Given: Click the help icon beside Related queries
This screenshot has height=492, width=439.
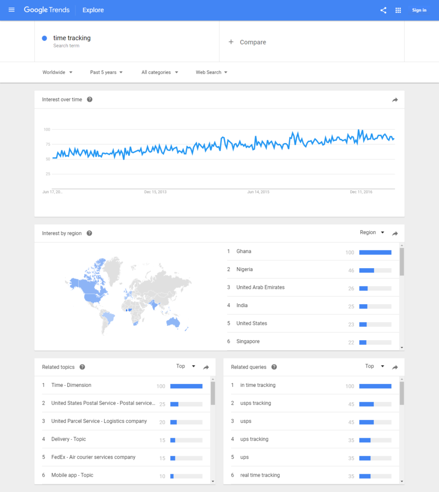Looking at the screenshot, I should (x=274, y=367).
